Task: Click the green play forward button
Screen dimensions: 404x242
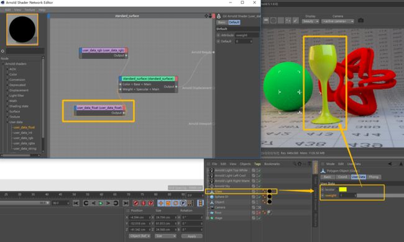Action: [101, 203]
